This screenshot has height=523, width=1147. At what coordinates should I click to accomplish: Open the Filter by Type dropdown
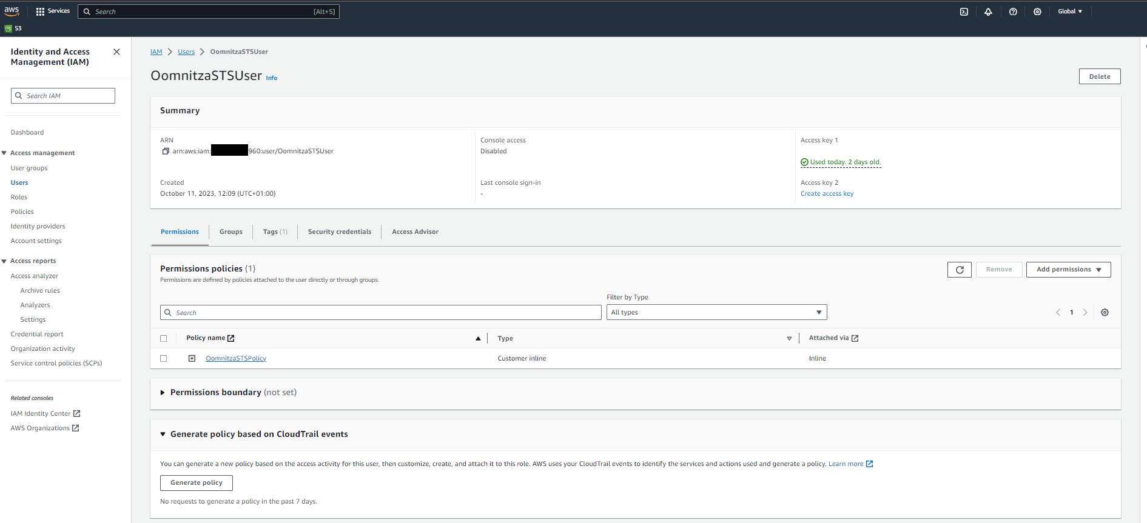coord(716,313)
